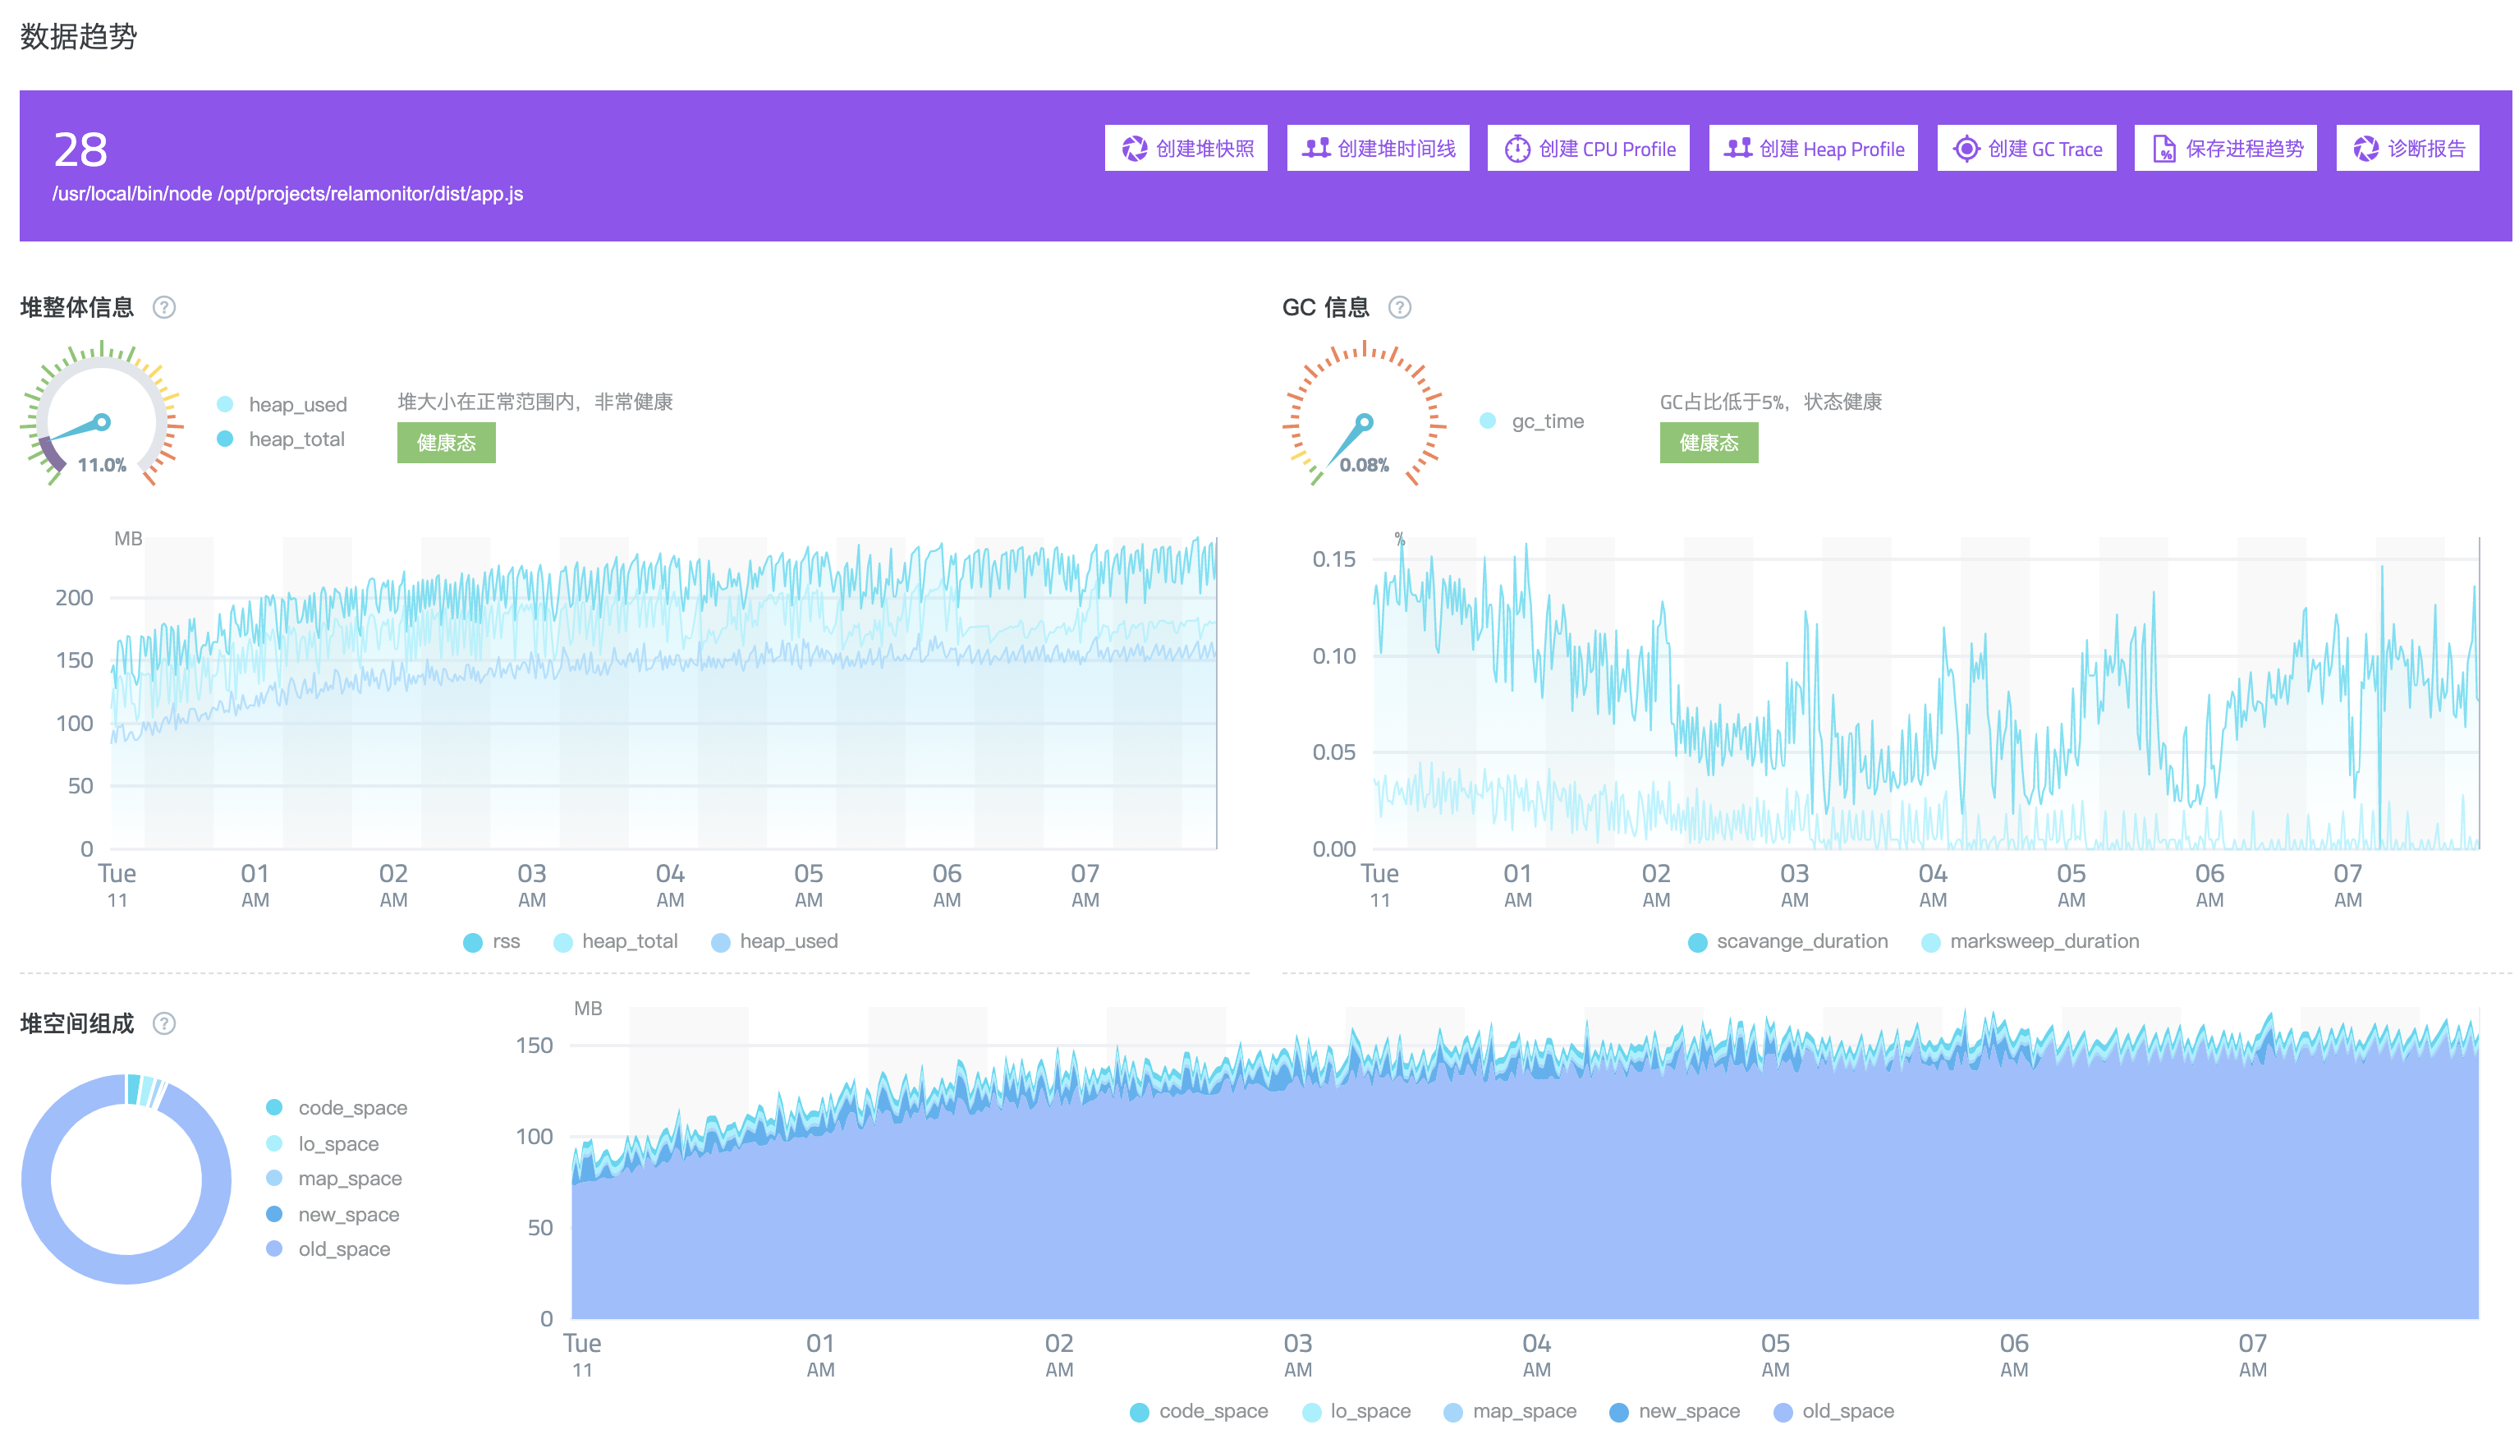Toggle scavange_duration legend series
2519x1439 pixels.
point(1787,941)
